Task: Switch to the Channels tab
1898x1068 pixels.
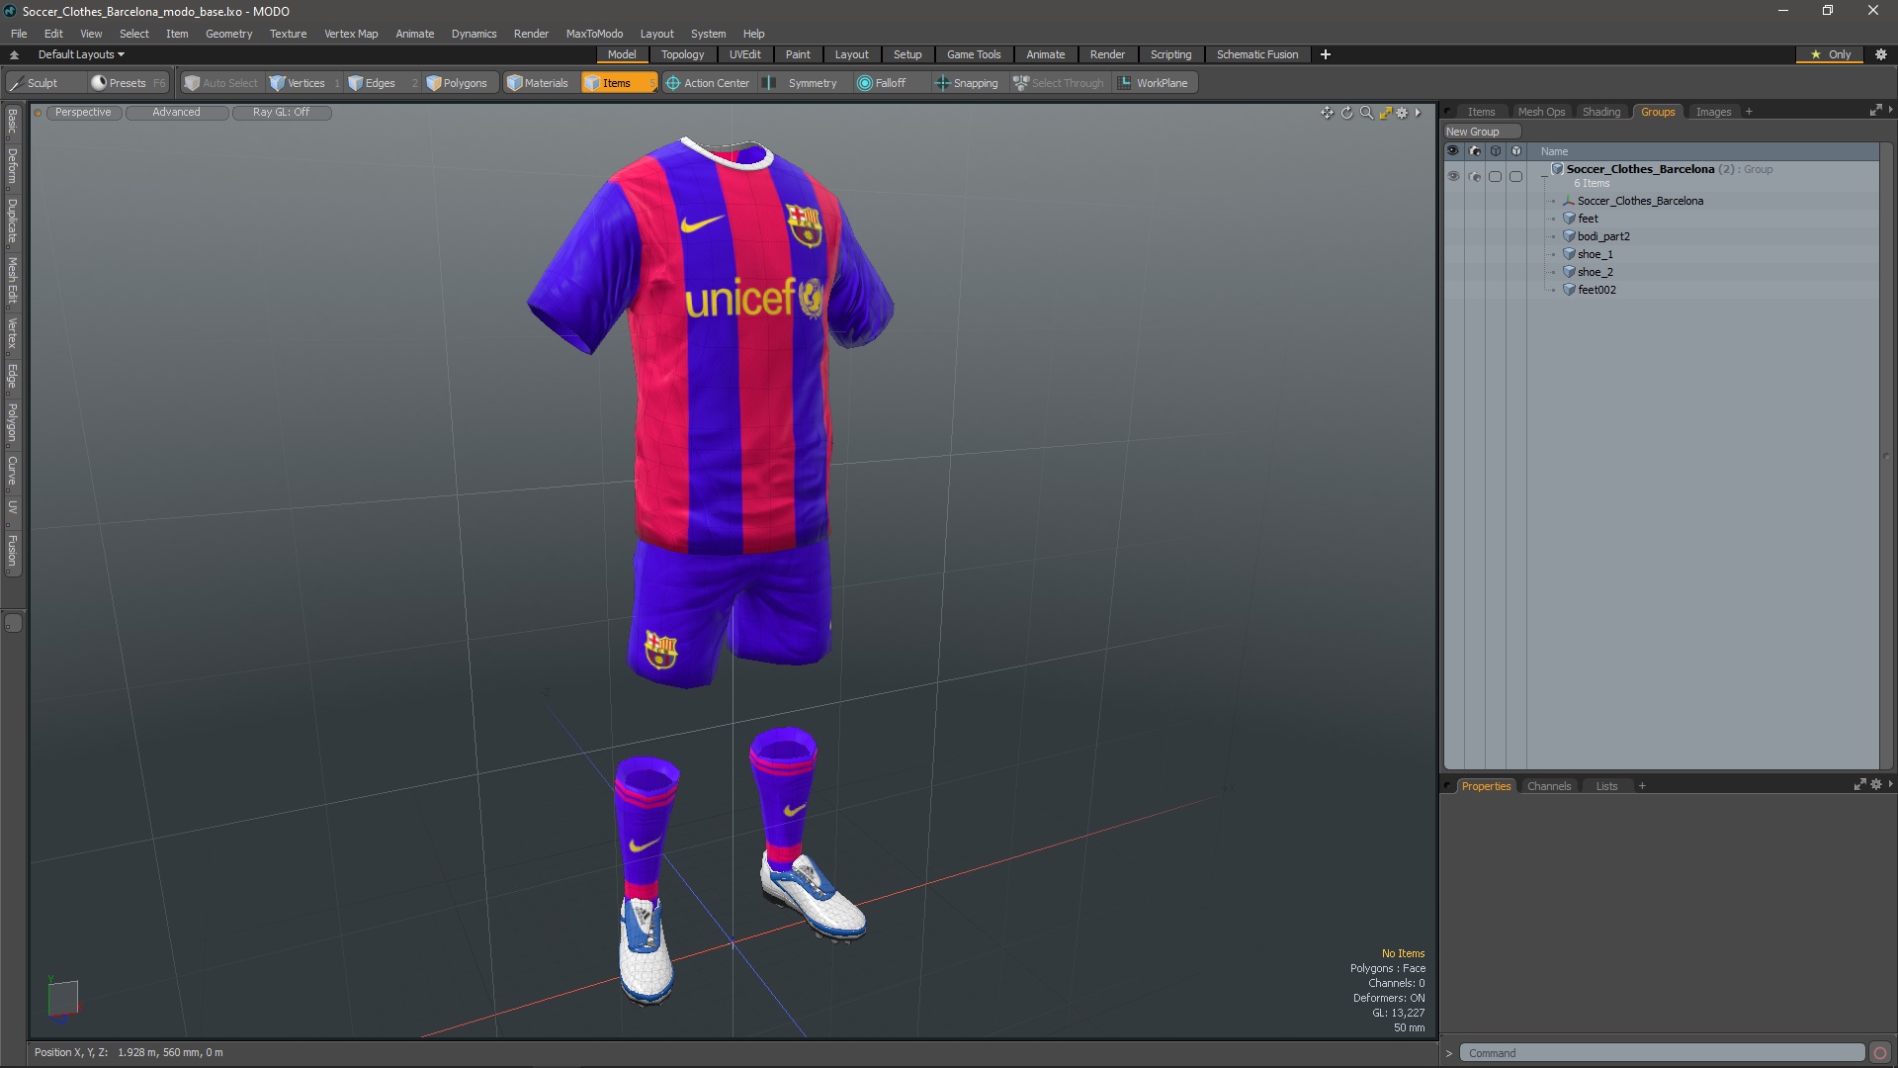Action: [x=1548, y=786]
